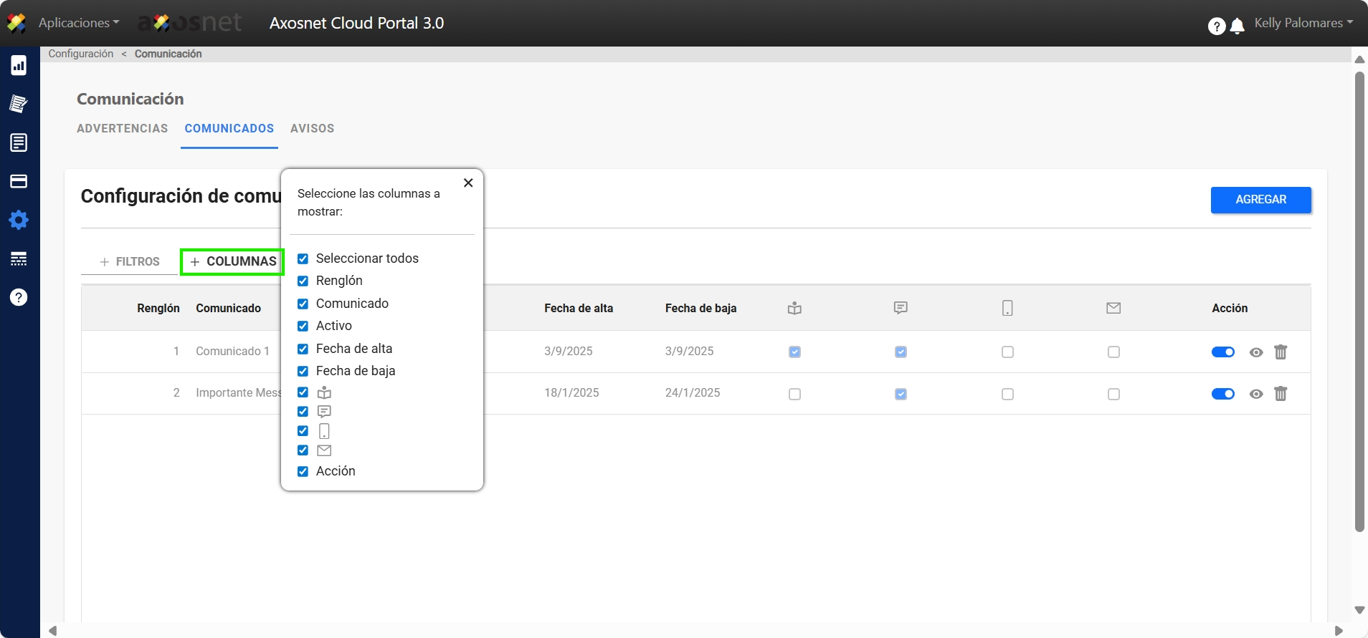Click the help question mark in top bar

(1216, 26)
